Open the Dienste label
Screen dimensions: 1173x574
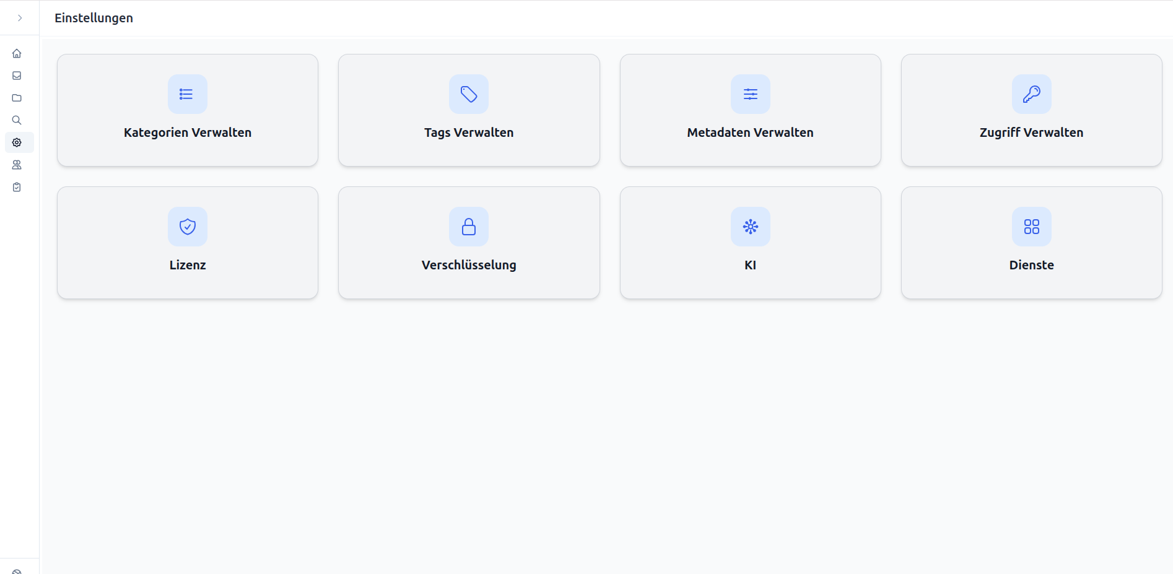(x=1031, y=265)
